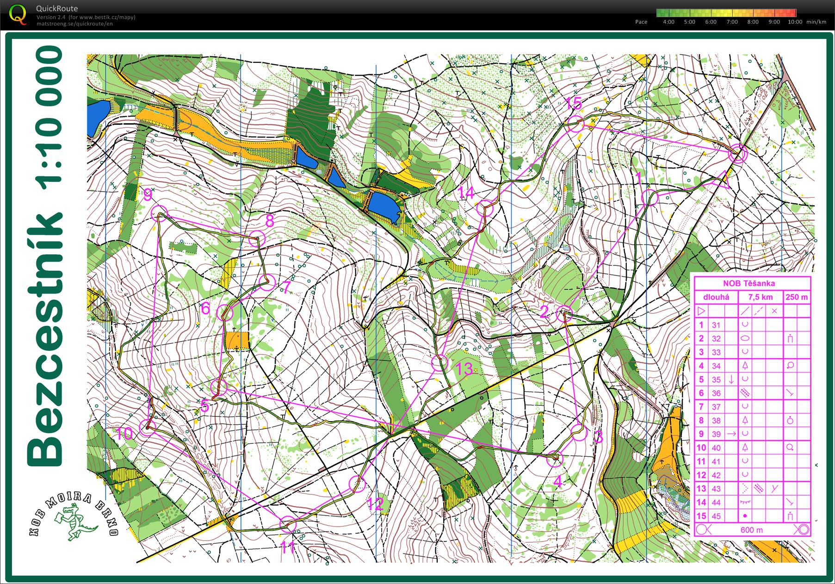Click the 'QuickRoute' title text

coord(57,8)
